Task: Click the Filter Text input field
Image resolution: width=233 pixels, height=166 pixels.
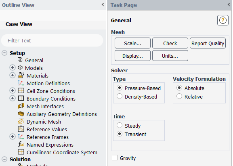Action: tap(52, 40)
